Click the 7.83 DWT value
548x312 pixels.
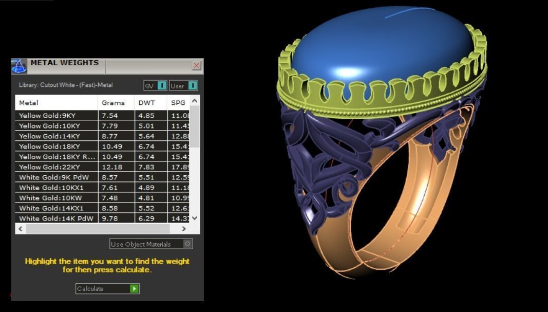(x=146, y=167)
